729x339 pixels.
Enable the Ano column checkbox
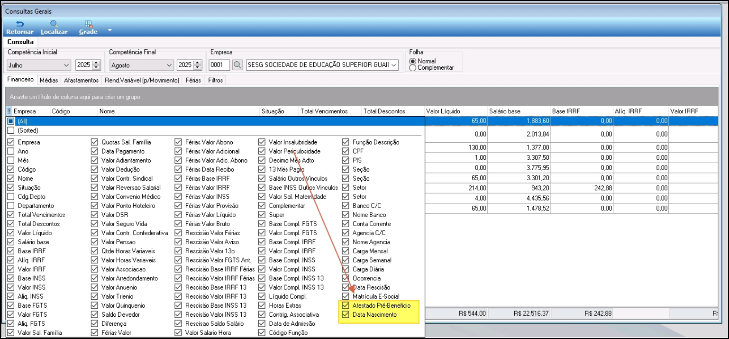(x=11, y=151)
